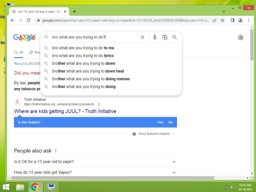256x192 pixels.
Task: Open Chrome's three-dot menu
Action: [x=248, y=20]
